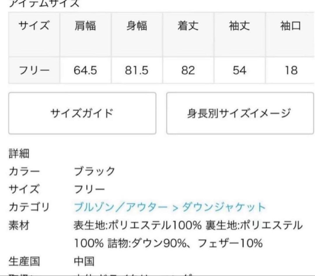Click the 袖丈 column header
Viewport: 315px width, 276px height.
(x=239, y=27)
